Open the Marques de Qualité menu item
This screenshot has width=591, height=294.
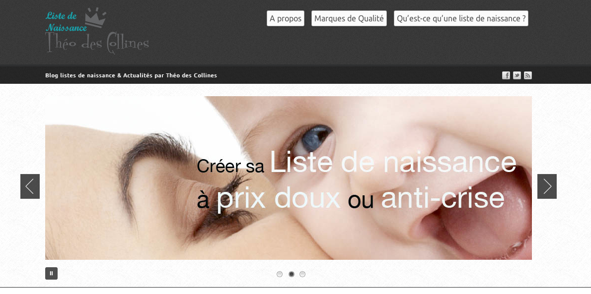click(x=349, y=18)
